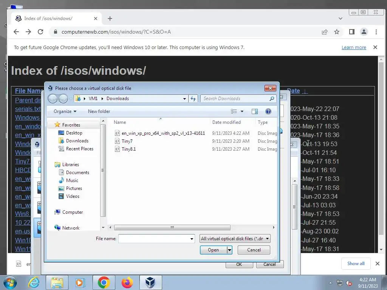Select the Index of /isos/windows/ tab

click(56, 19)
